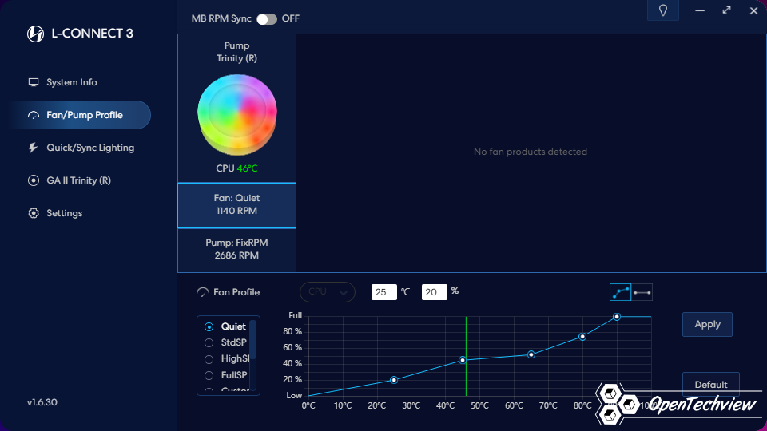
Task: Click the CPU 46°C temperature reading
Action: pyautogui.click(x=236, y=168)
